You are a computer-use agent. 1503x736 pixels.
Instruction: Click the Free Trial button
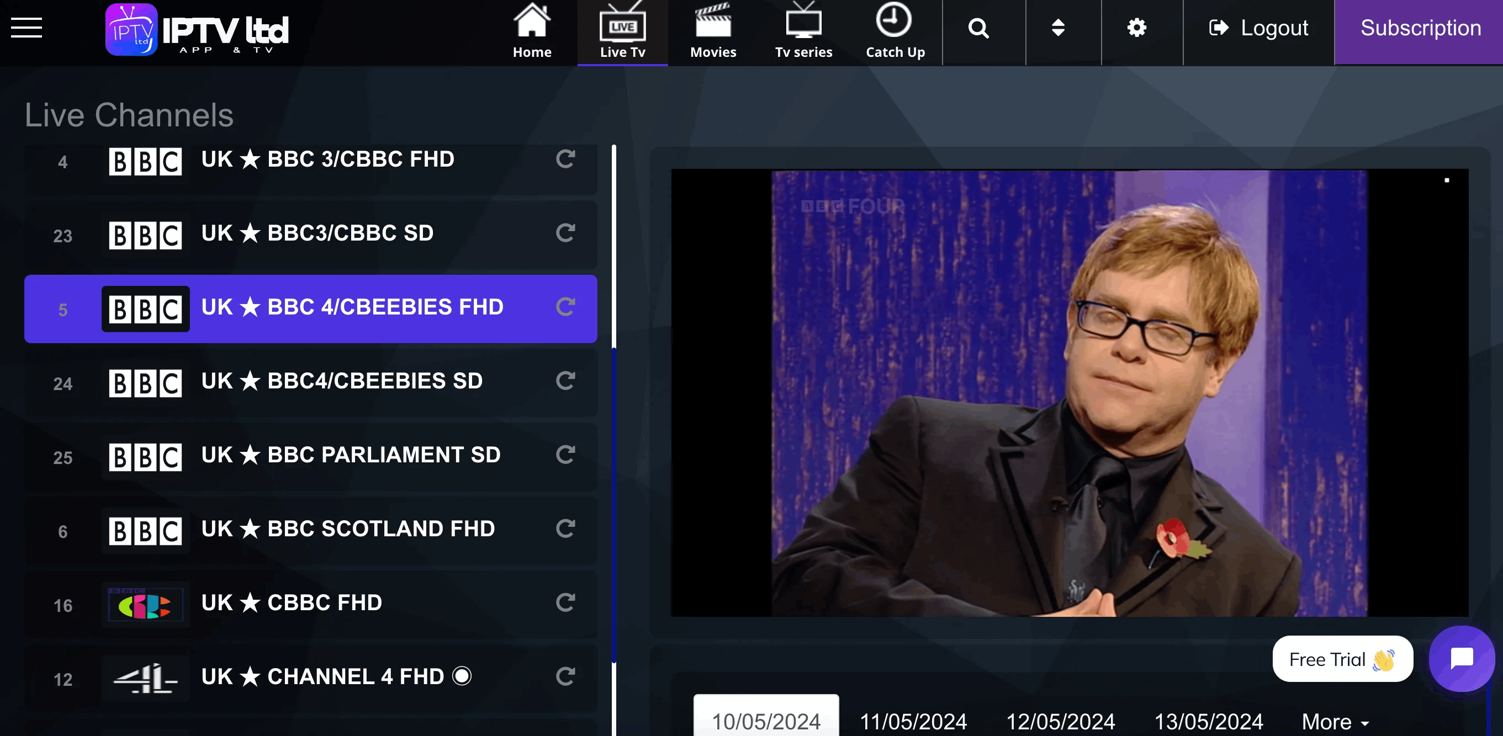click(x=1342, y=659)
